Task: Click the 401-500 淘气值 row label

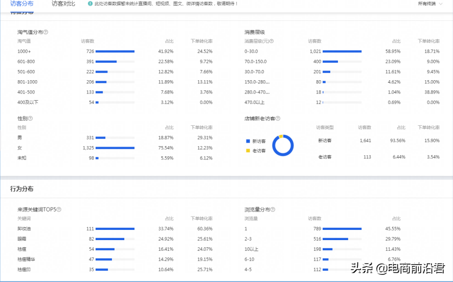Action: [26, 92]
